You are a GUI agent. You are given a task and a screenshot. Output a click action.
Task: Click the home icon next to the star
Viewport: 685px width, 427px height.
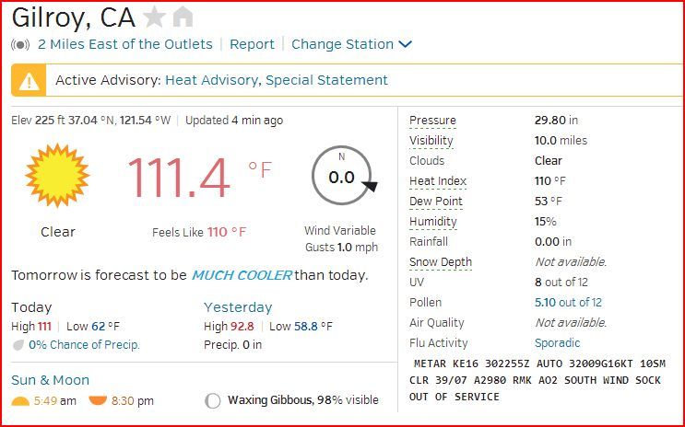pyautogui.click(x=183, y=17)
